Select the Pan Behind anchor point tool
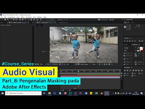Screen dimensions: 145x109 click(17, 20)
